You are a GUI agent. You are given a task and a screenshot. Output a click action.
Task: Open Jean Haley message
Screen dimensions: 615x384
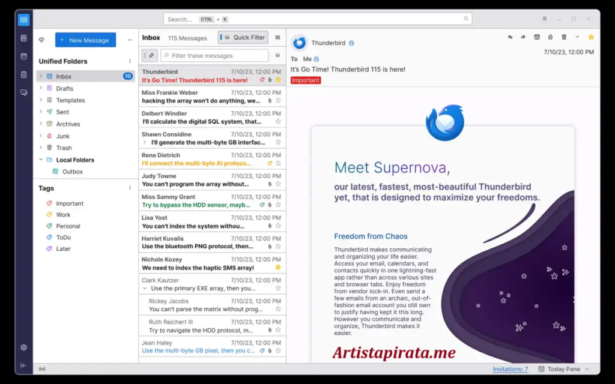[212, 347]
